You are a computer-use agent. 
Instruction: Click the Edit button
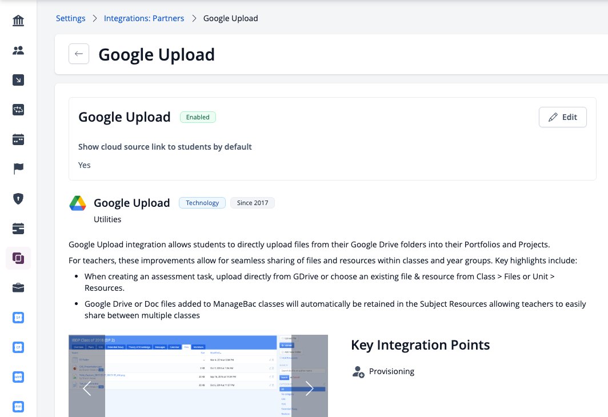[x=563, y=117]
